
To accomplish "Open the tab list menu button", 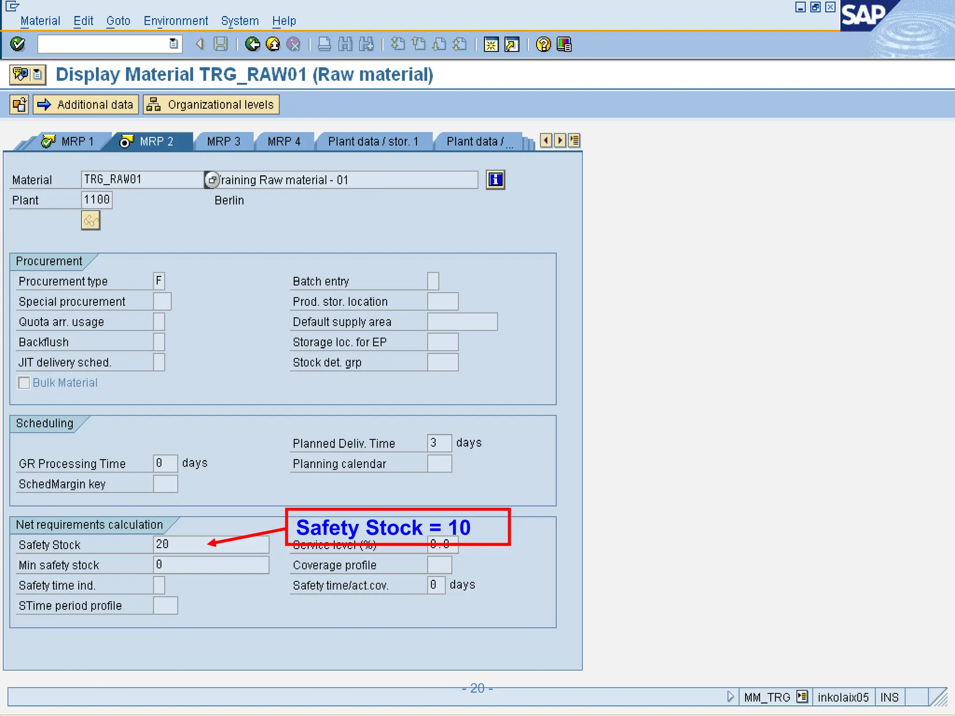I will [574, 140].
